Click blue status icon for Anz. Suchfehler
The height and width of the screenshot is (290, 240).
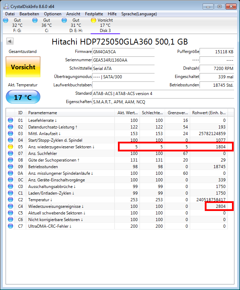click(10, 153)
